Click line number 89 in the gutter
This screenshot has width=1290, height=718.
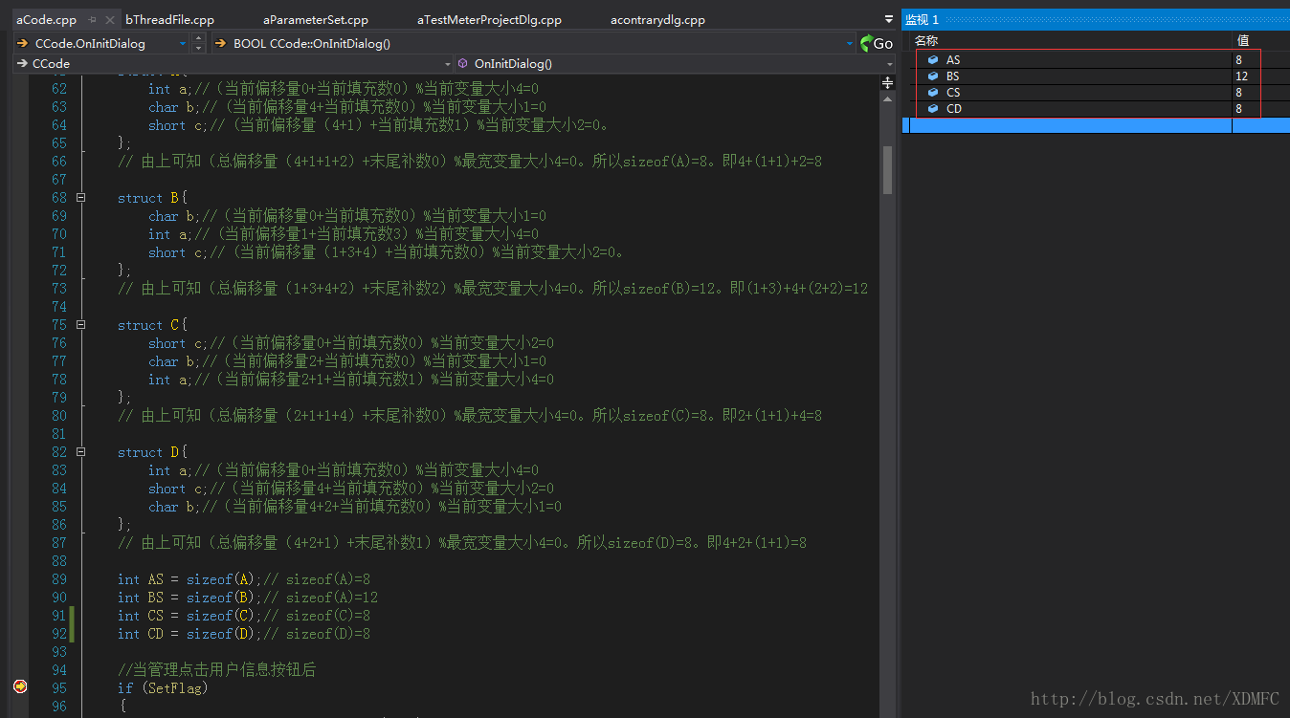59,579
